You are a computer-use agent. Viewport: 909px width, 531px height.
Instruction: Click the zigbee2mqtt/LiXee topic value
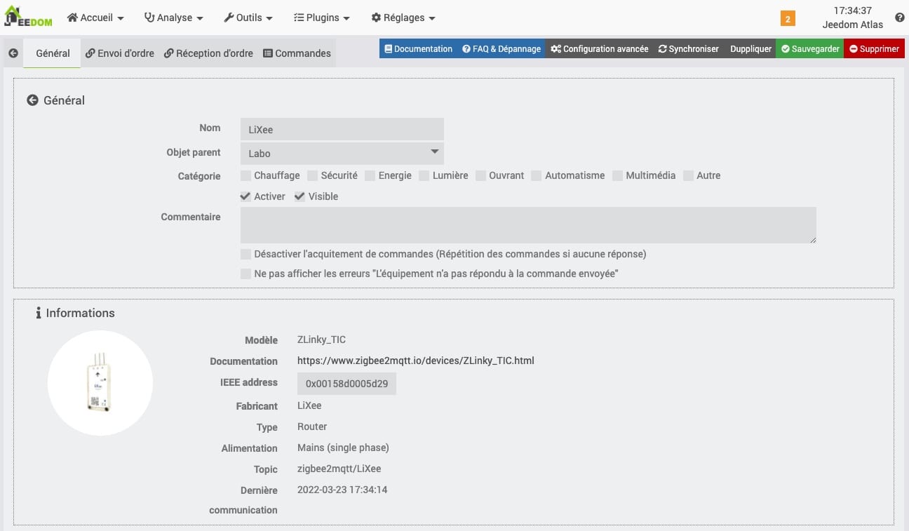pos(339,469)
